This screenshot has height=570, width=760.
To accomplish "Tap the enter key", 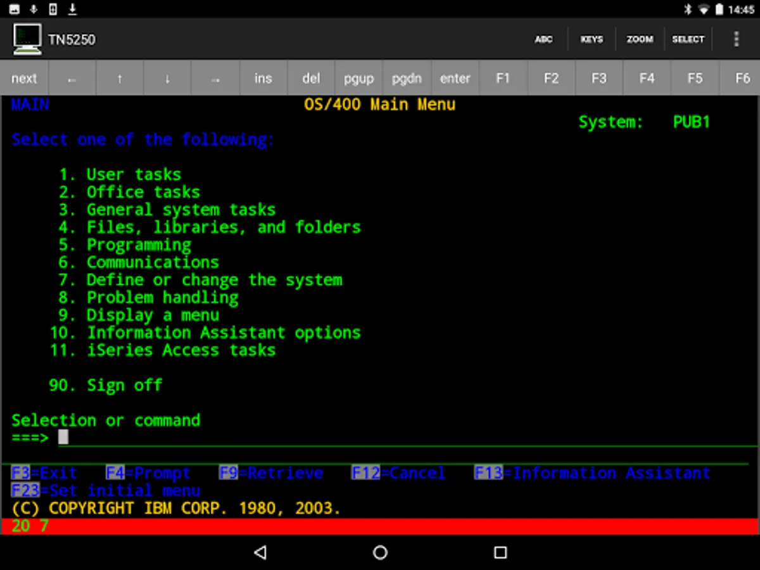I will (455, 79).
